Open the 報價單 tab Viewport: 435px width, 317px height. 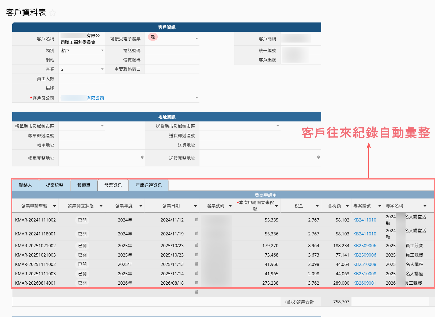point(84,185)
